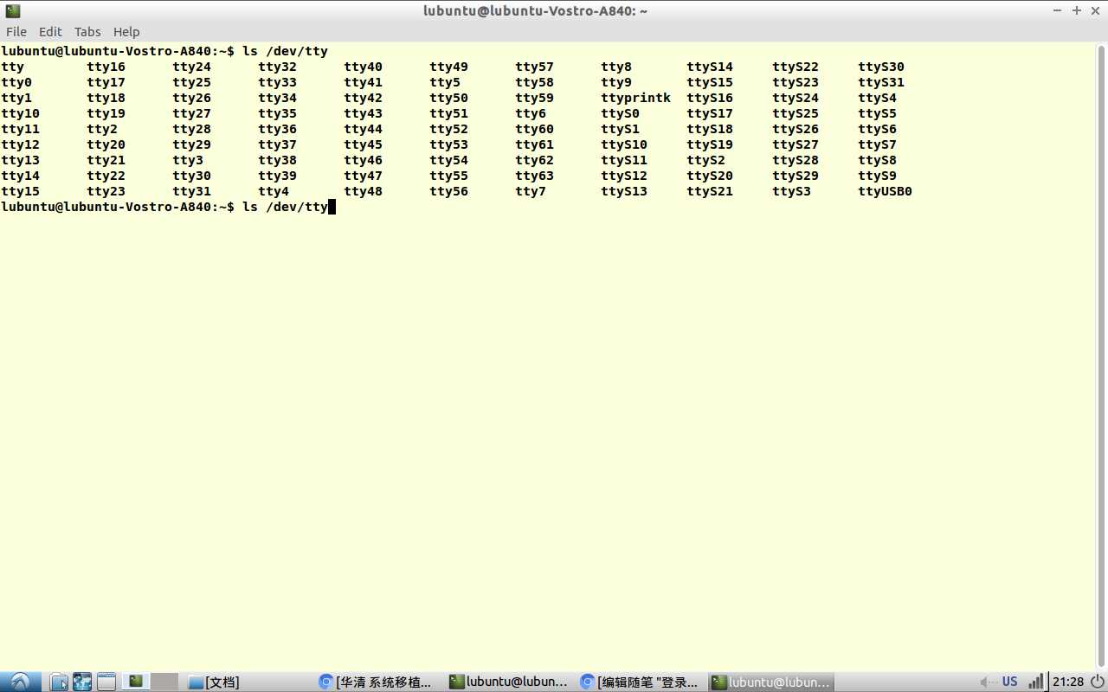Switch to the first lubuntu terminal taskbar entry
The image size is (1108, 692).
[511, 682]
